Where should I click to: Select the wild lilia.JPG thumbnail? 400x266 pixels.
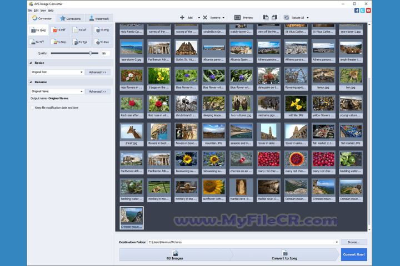[x=296, y=106]
